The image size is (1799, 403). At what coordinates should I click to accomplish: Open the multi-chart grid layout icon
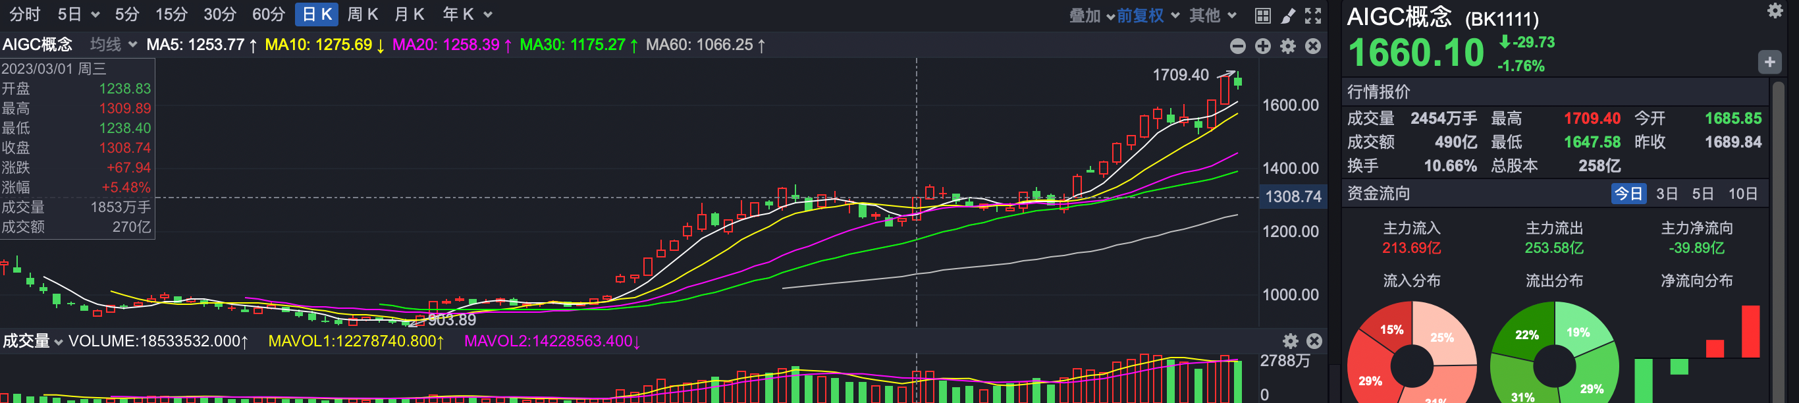pos(1262,15)
